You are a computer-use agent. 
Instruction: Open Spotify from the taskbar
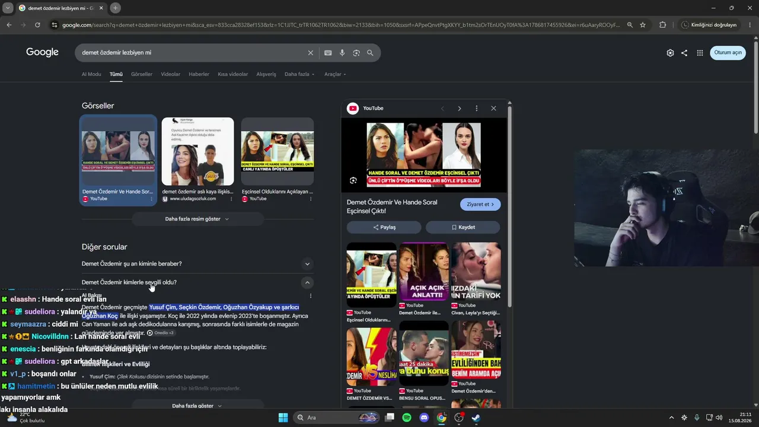(407, 418)
